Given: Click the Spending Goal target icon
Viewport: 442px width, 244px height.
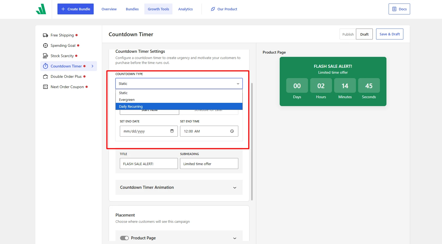Looking at the screenshot, I should 45,45.
